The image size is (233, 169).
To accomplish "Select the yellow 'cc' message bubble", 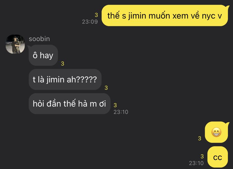I will [218, 157].
